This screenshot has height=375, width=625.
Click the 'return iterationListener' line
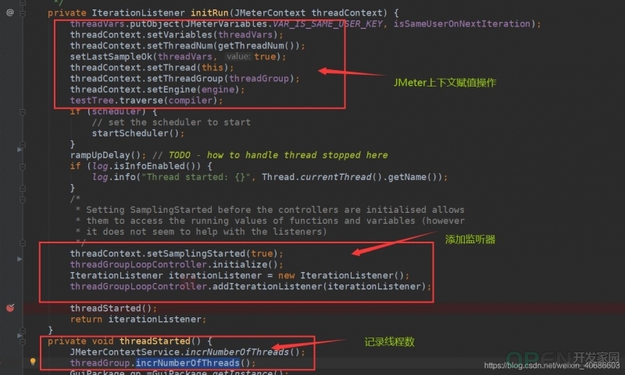138,319
